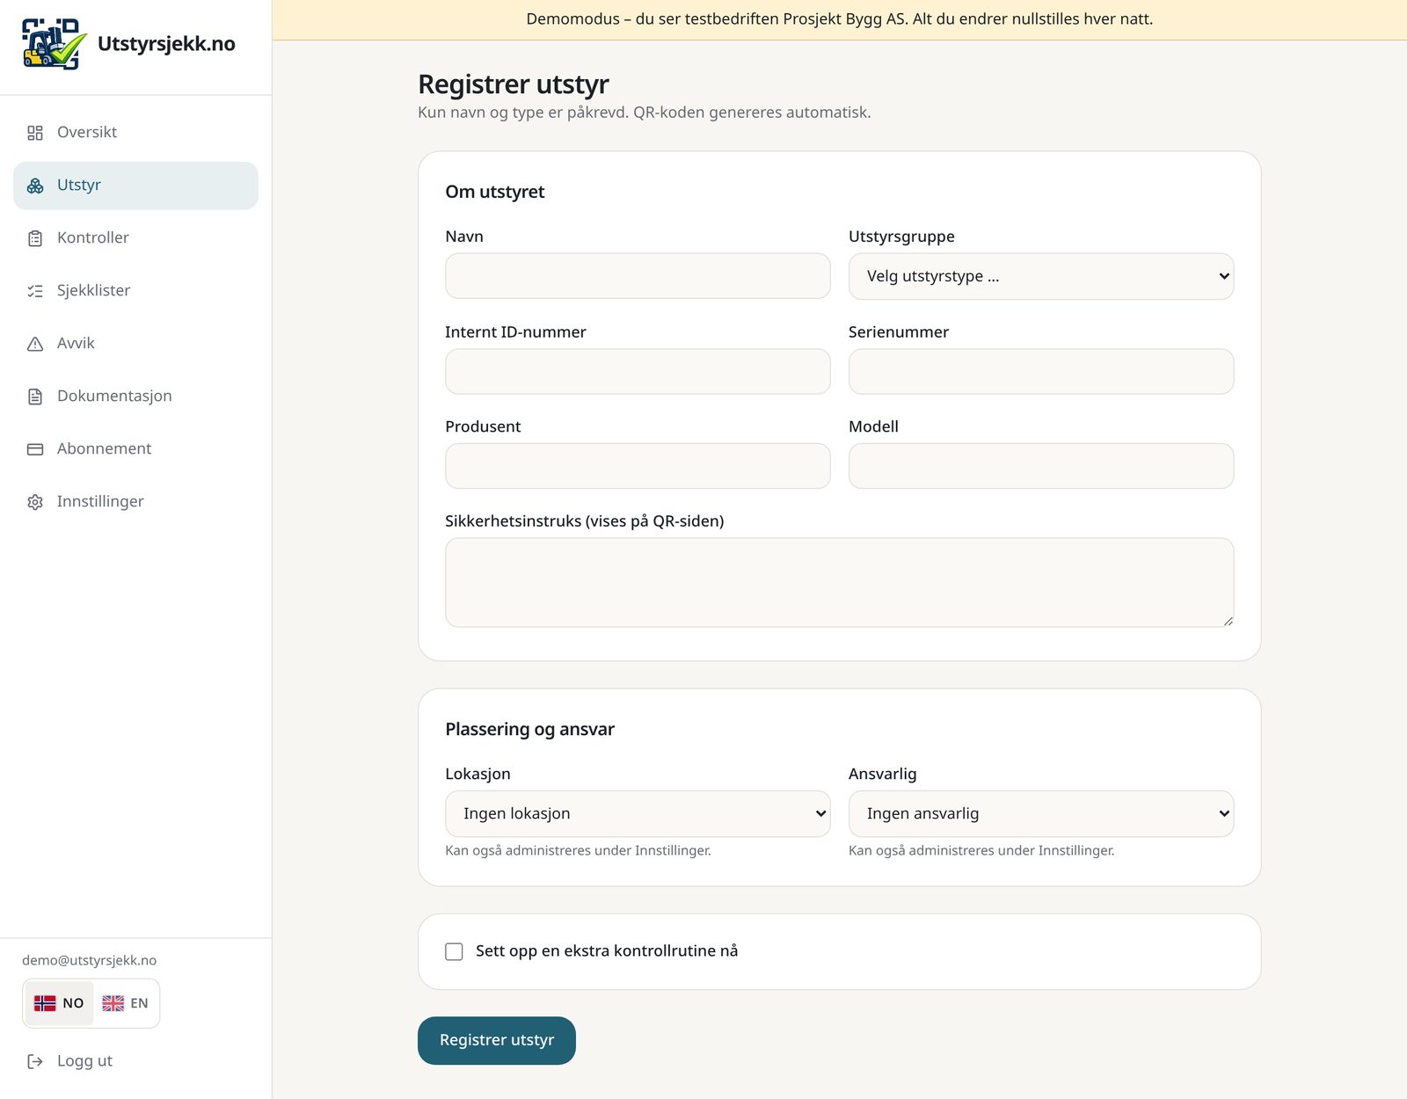Screen dimensions: 1407x1099
Task: Open Sjekklister page
Action: [x=135, y=291]
